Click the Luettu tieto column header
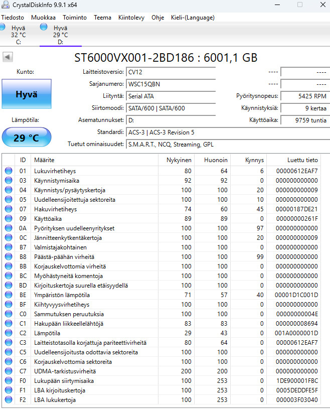This screenshot has width=330, height=409. point(294,160)
